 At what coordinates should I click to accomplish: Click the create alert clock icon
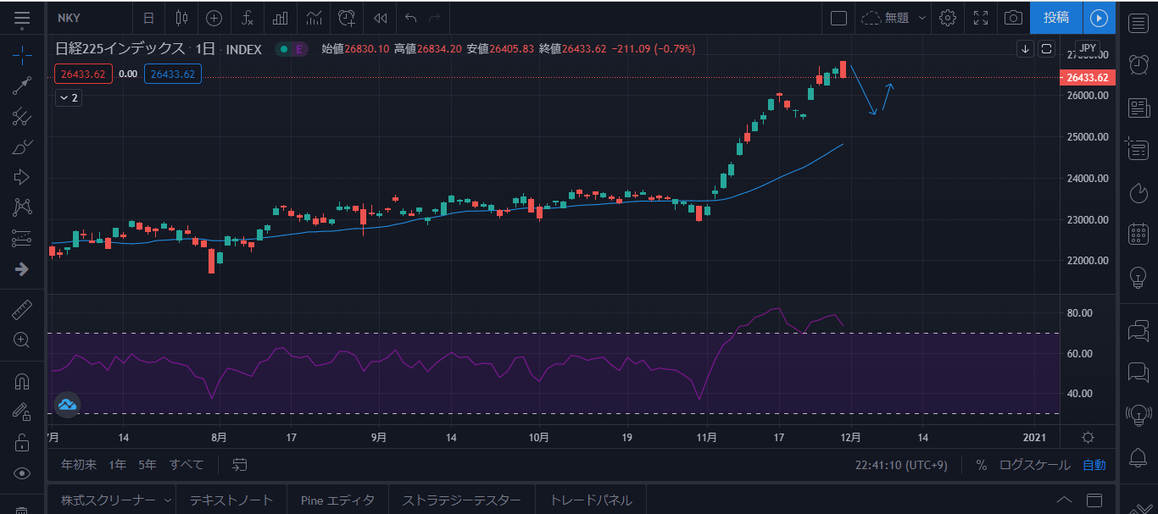[x=347, y=18]
